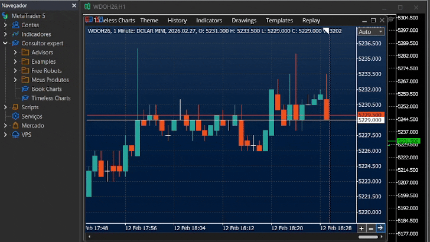Click the 5236.500 price scale value
This screenshot has width=430, height=242.
click(x=370, y=43)
